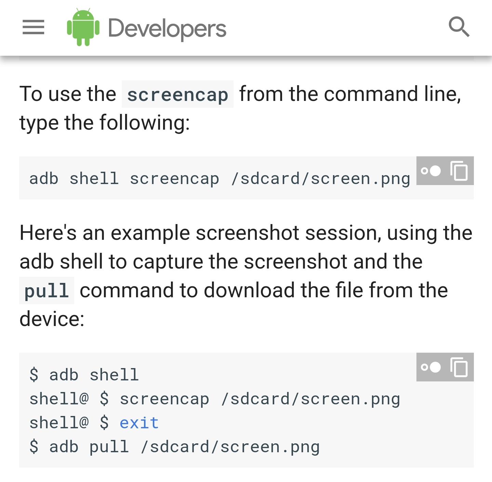Click the word 'device:' ending the paragraph
Image resolution: width=492 pixels, height=482 pixels.
click(x=52, y=319)
